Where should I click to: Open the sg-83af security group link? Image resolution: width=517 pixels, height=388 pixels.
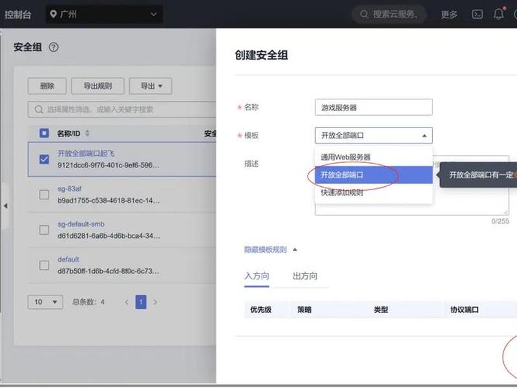[x=69, y=189]
